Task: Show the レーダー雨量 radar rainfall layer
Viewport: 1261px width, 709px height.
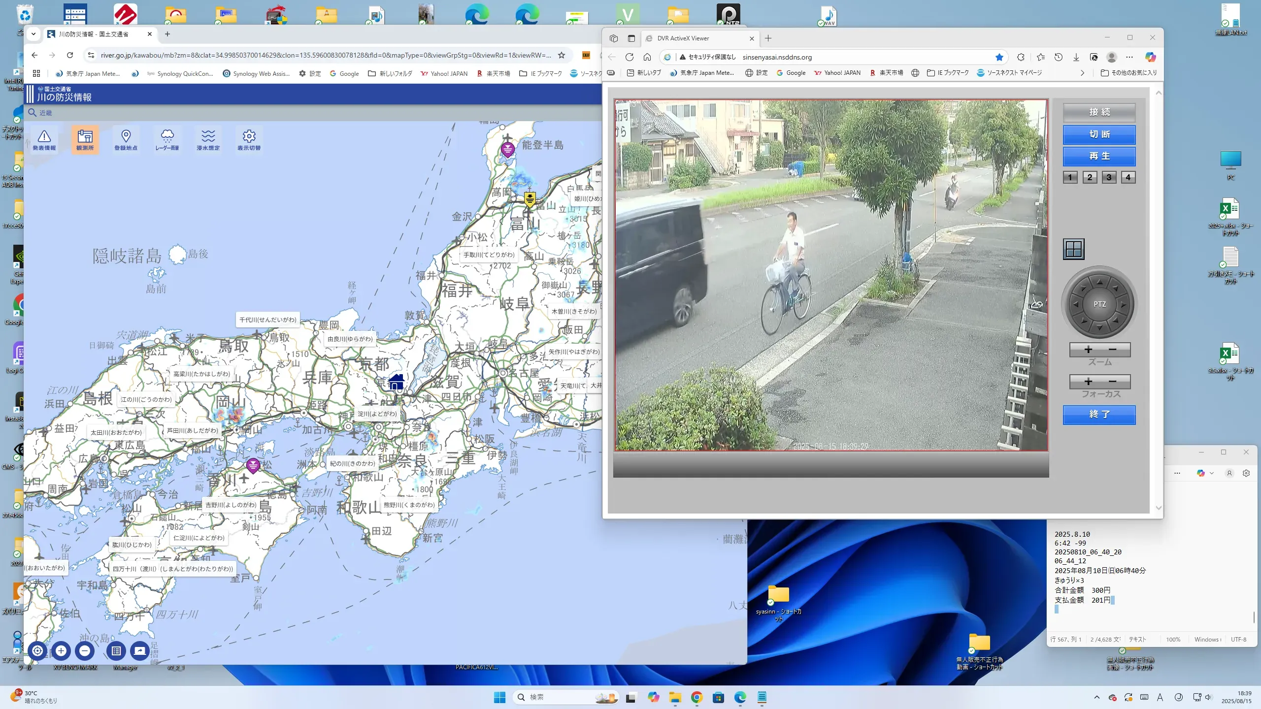Action: click(x=167, y=140)
